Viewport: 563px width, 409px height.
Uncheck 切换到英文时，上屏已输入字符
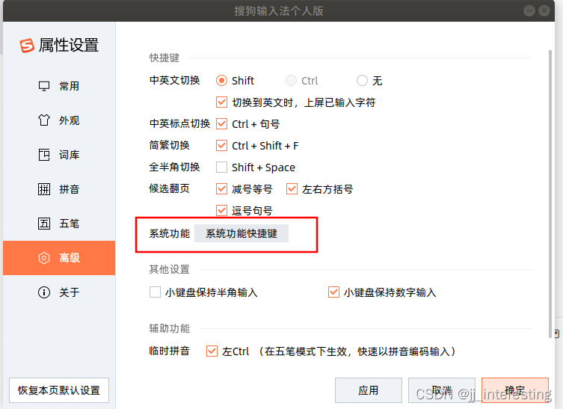pyautogui.click(x=221, y=102)
